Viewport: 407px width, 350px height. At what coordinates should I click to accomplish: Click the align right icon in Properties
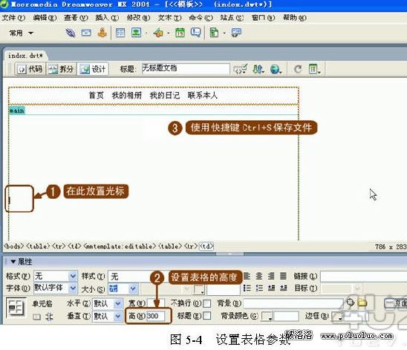(271, 276)
